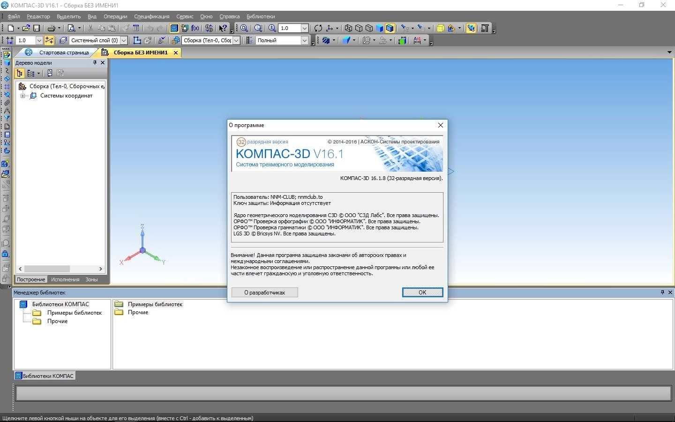Click the Библиотеки КОМПАС bottom tab
Screen dimensions: 675x422
(x=45, y=376)
